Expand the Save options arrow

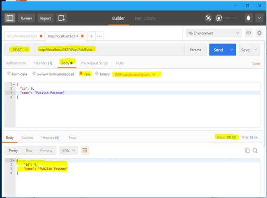click(x=256, y=50)
